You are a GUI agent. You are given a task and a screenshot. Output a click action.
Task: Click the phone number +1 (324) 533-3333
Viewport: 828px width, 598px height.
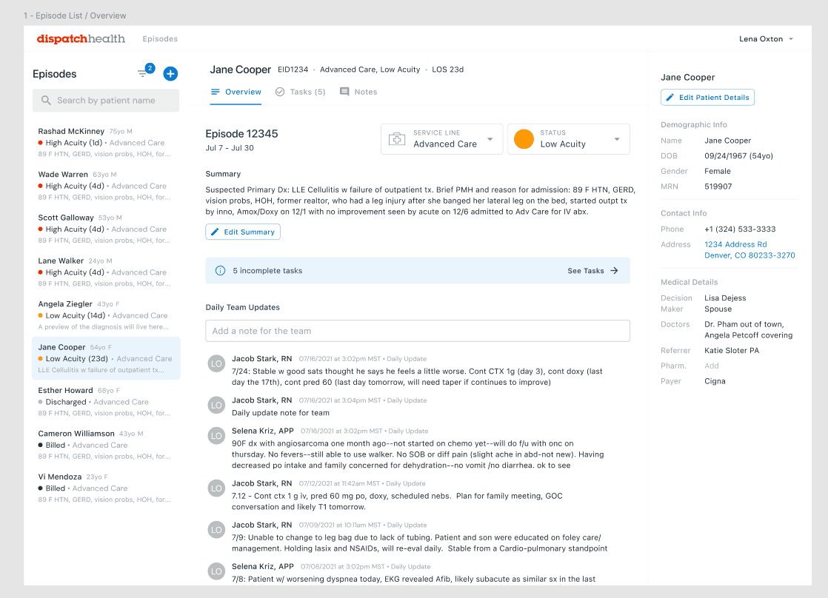(740, 229)
